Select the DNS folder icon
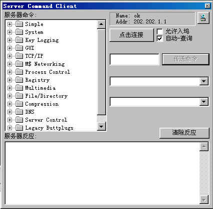Image resolution: width=213 pixels, height=209 pixels. pyautogui.click(x=19, y=112)
